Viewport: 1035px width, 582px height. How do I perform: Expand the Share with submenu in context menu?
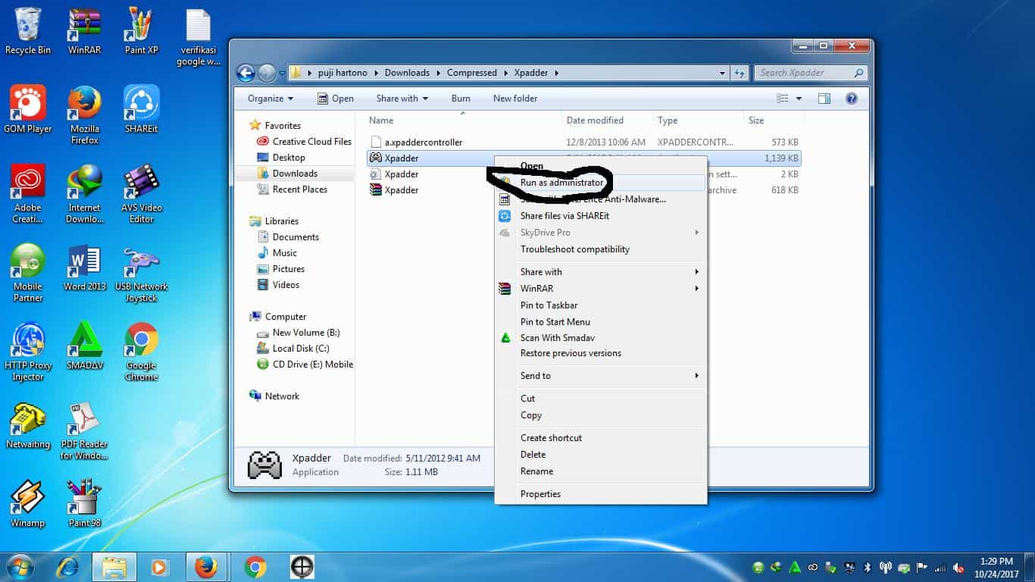point(600,272)
